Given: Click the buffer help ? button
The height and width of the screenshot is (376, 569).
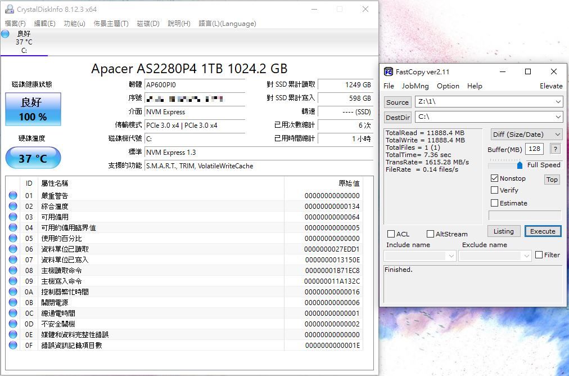Looking at the screenshot, I should pos(555,149).
